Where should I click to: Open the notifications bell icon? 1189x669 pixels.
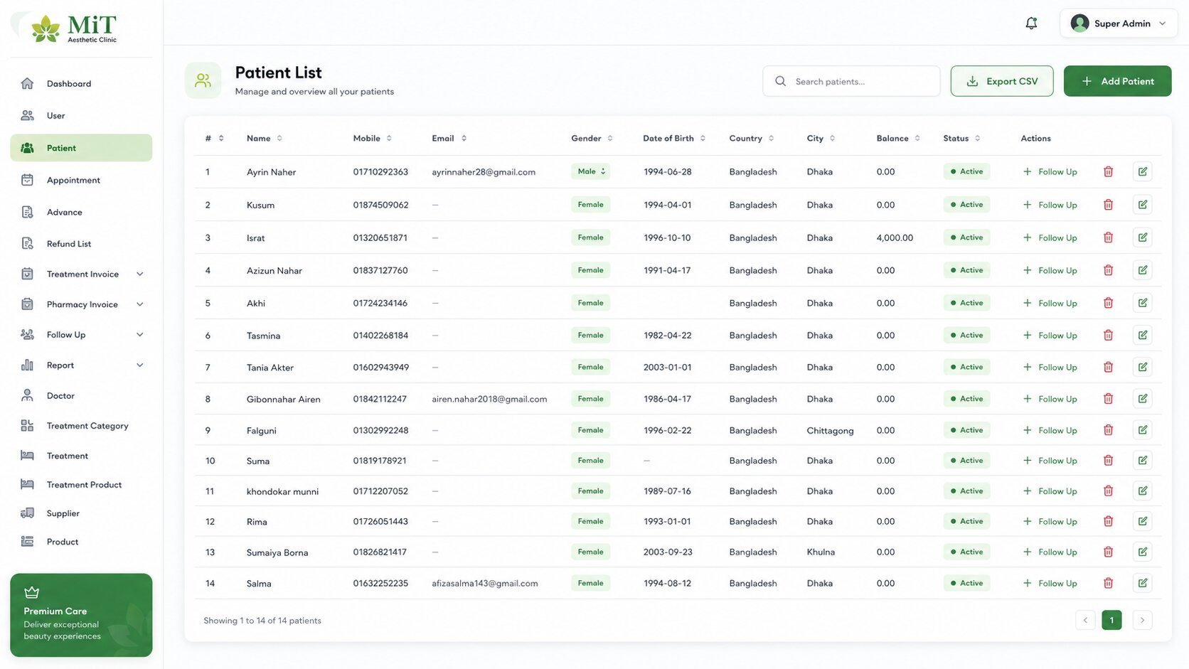click(1031, 23)
